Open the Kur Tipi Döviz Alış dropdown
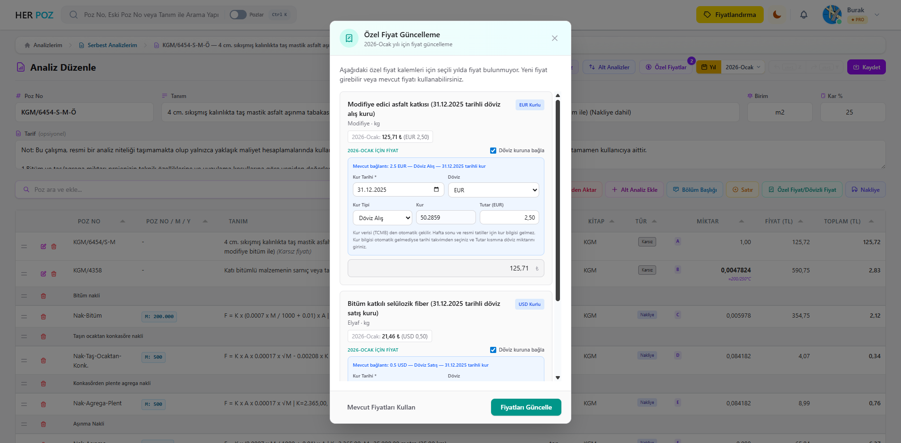Image resolution: width=901 pixels, height=443 pixels. [x=383, y=218]
